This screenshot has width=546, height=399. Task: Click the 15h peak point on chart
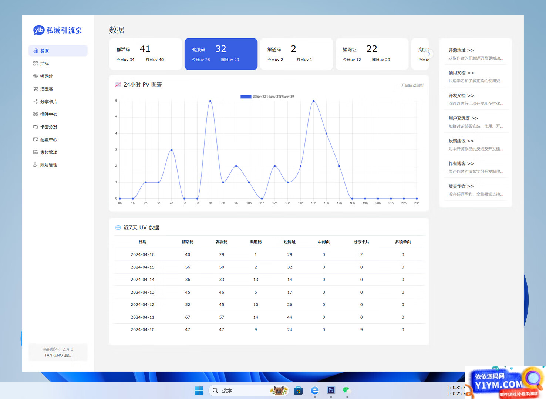point(313,101)
